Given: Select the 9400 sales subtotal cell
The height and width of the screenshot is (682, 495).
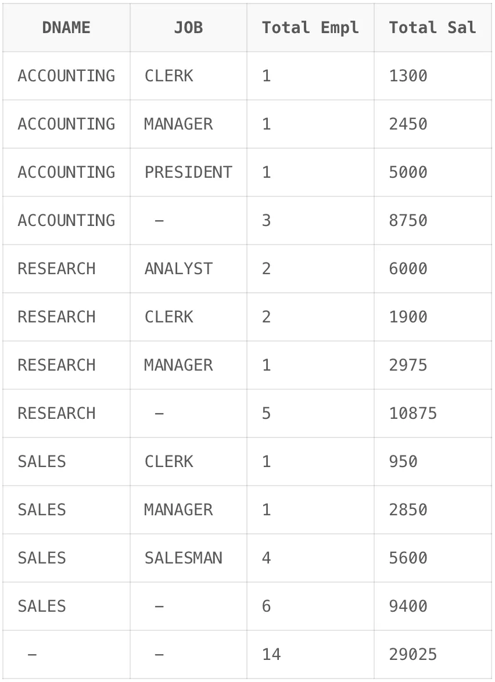Looking at the screenshot, I should pyautogui.click(x=433, y=606).
